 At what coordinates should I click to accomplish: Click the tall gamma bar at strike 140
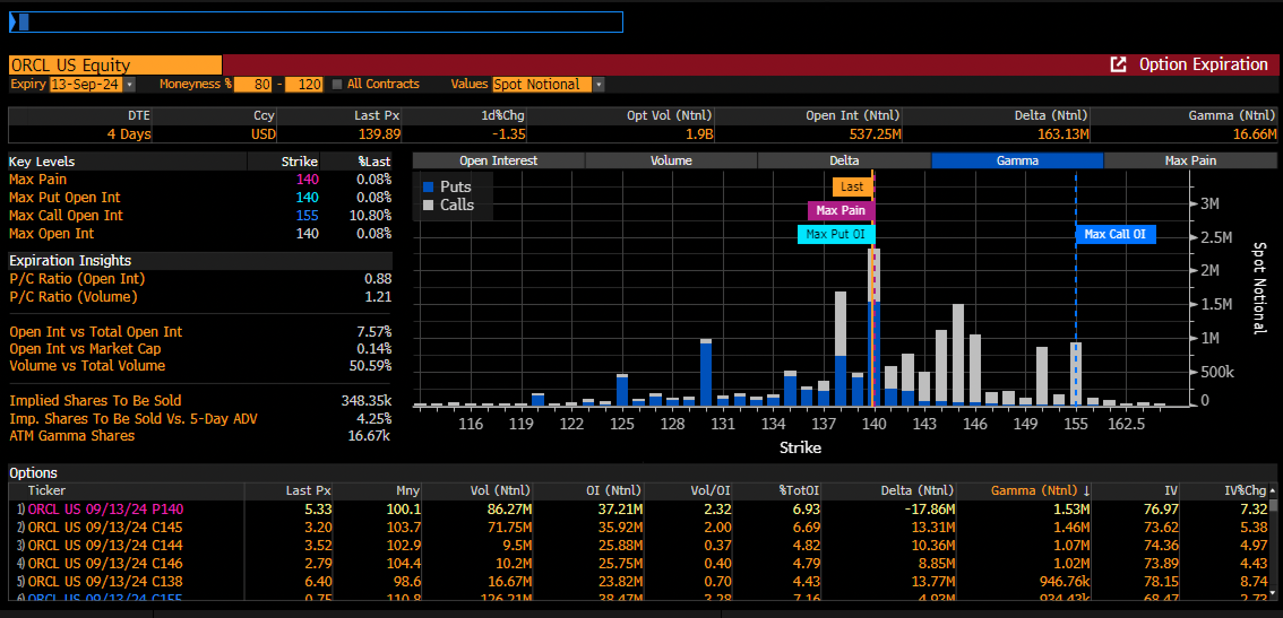point(873,327)
